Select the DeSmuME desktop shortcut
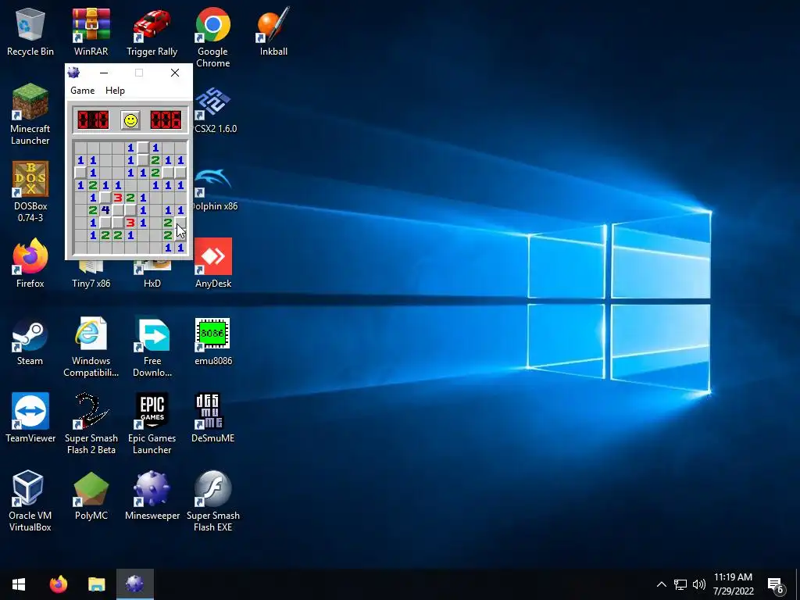Viewport: 800px width, 600px height. pos(212,418)
